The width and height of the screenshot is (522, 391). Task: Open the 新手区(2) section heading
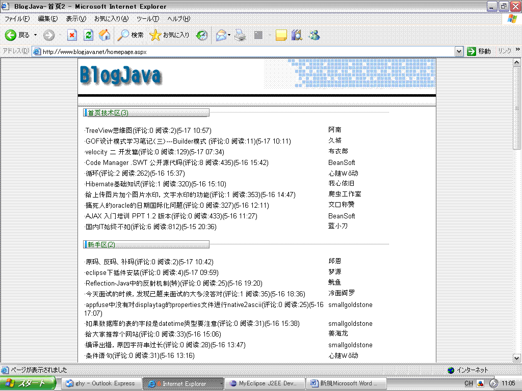(x=101, y=245)
